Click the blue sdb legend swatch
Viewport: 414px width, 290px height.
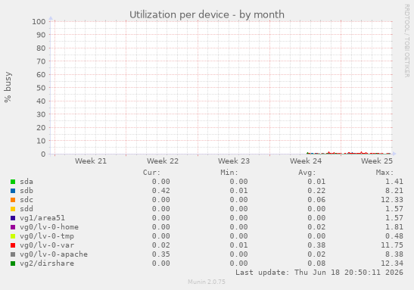pos(13,191)
